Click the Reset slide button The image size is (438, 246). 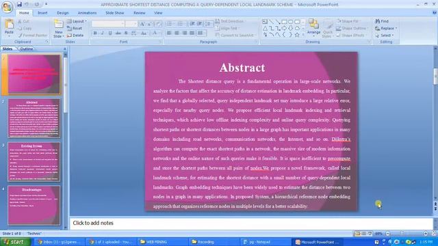click(x=75, y=29)
